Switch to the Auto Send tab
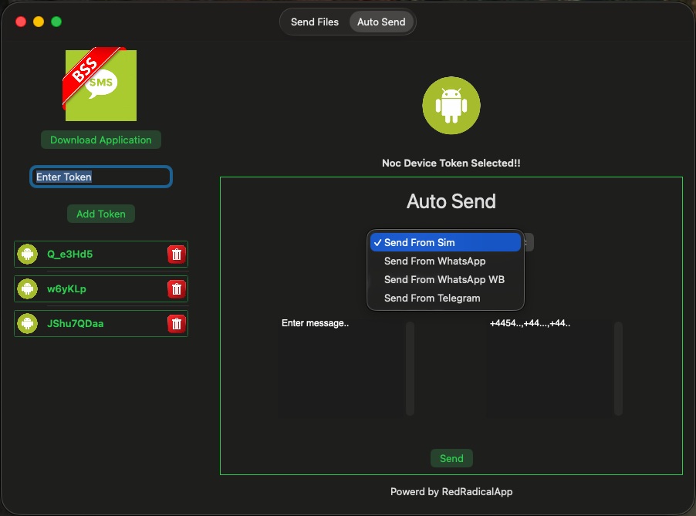 [381, 22]
